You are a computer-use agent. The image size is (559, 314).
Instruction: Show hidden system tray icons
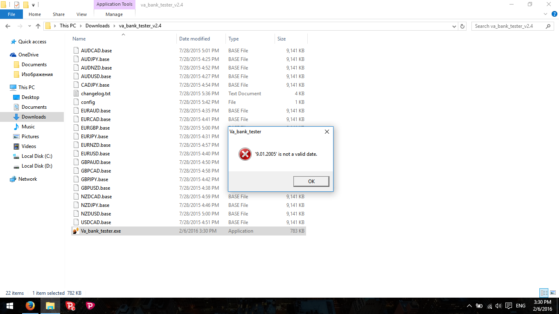469,306
